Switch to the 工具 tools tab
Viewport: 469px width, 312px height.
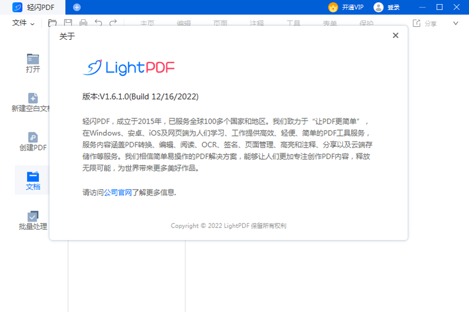coord(294,23)
